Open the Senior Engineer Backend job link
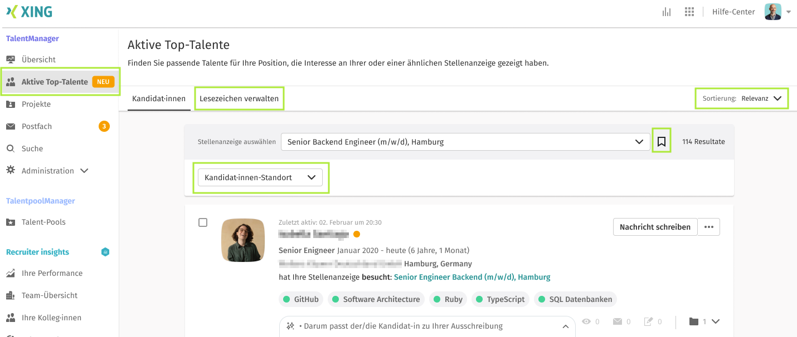 point(472,277)
